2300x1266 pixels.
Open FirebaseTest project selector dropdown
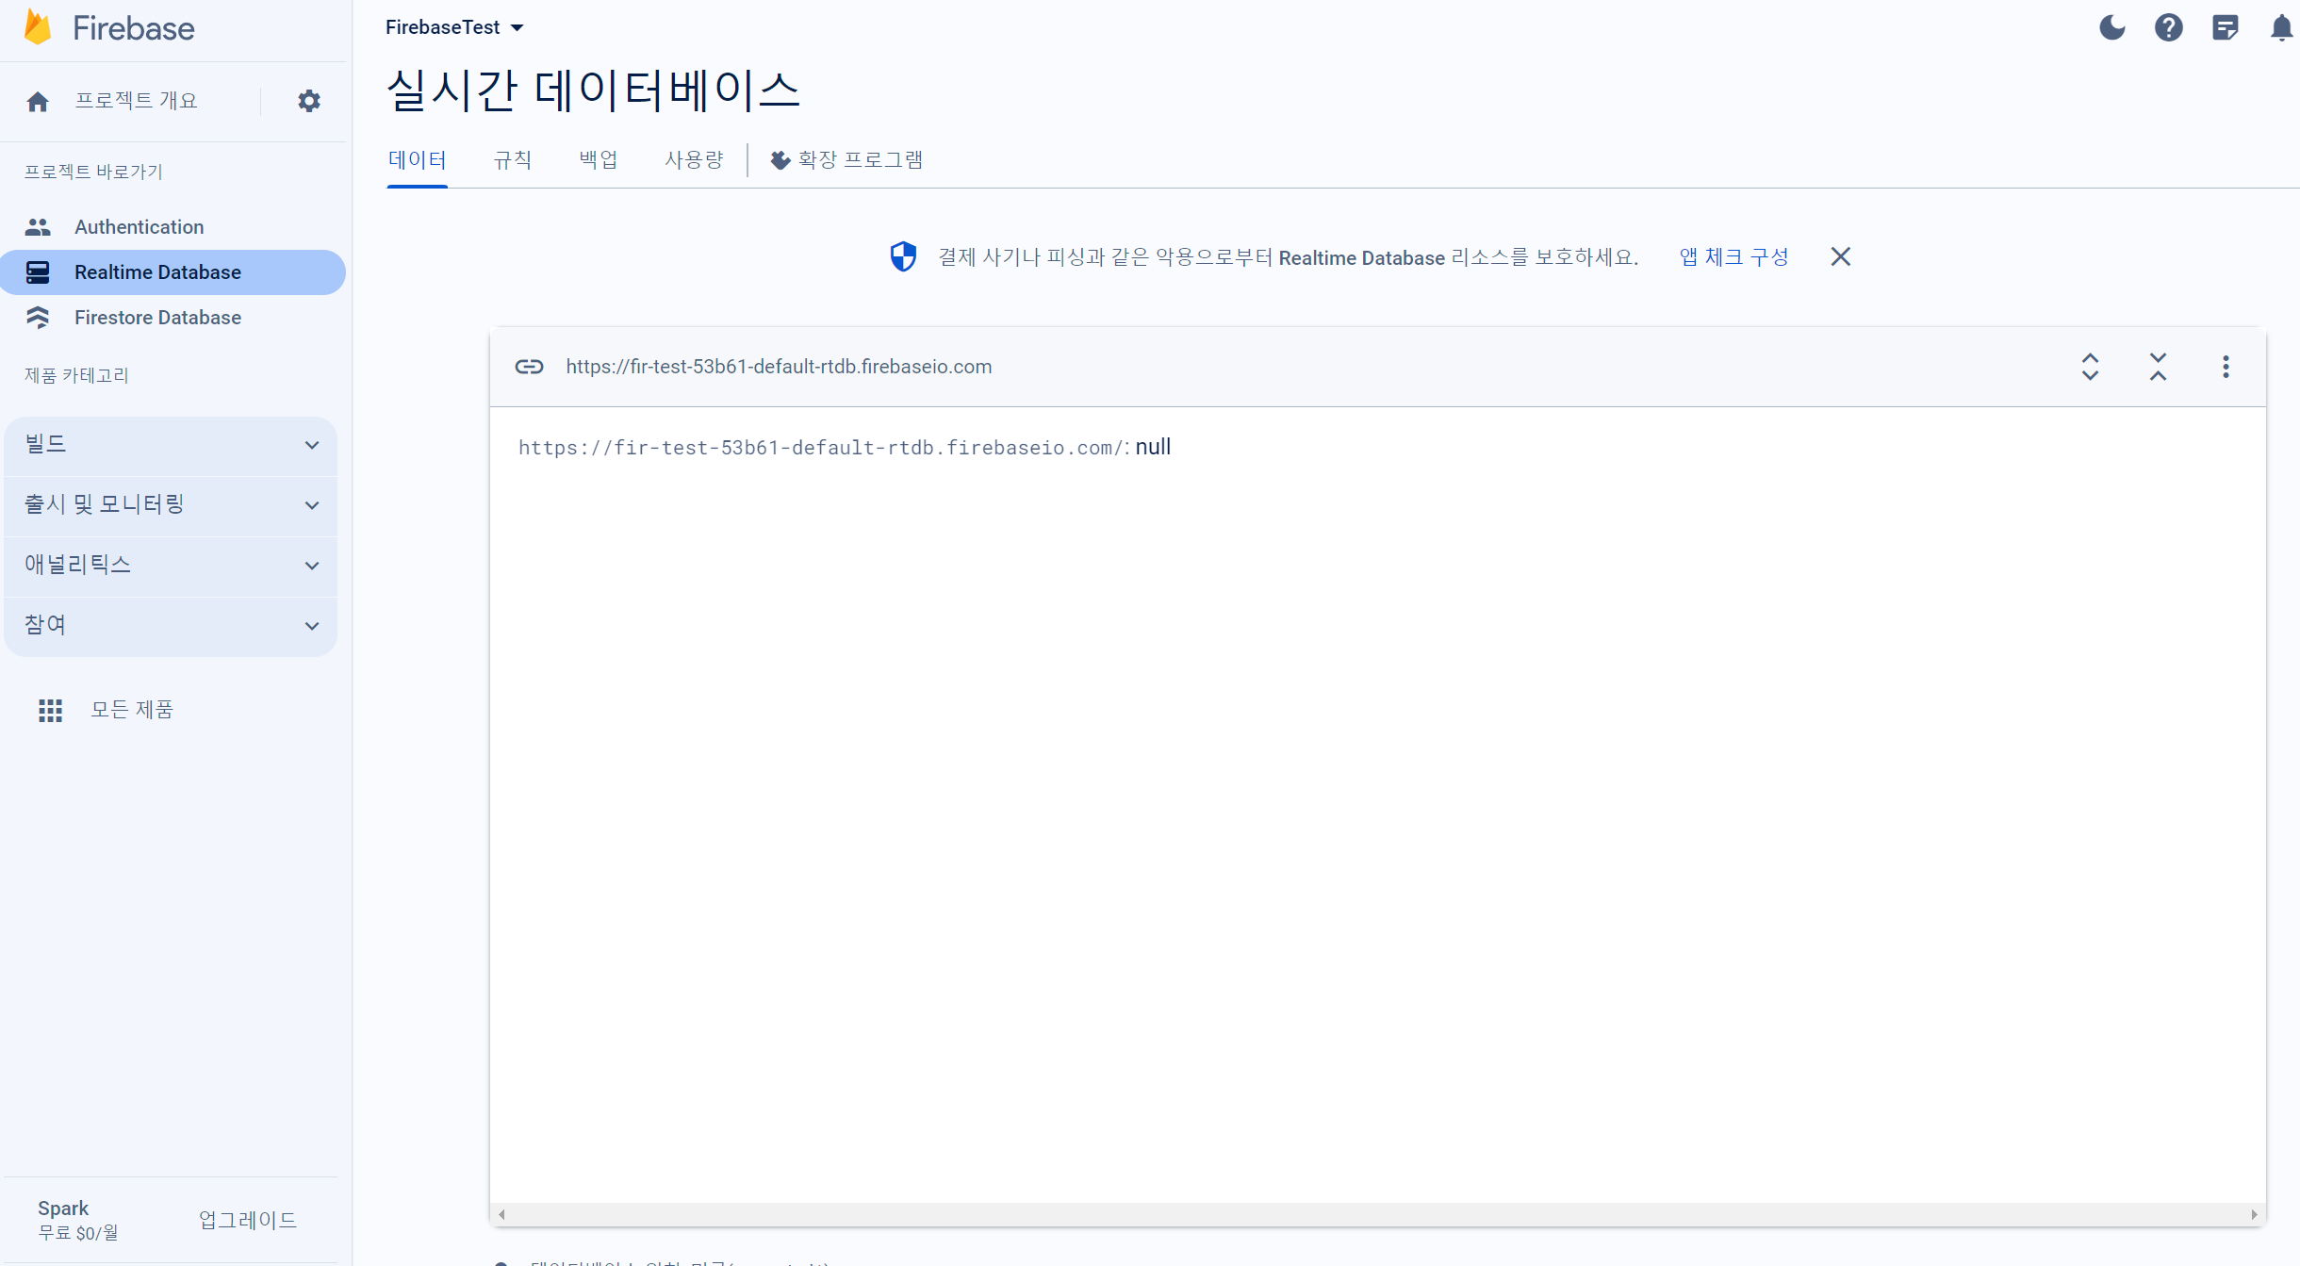pos(454,27)
